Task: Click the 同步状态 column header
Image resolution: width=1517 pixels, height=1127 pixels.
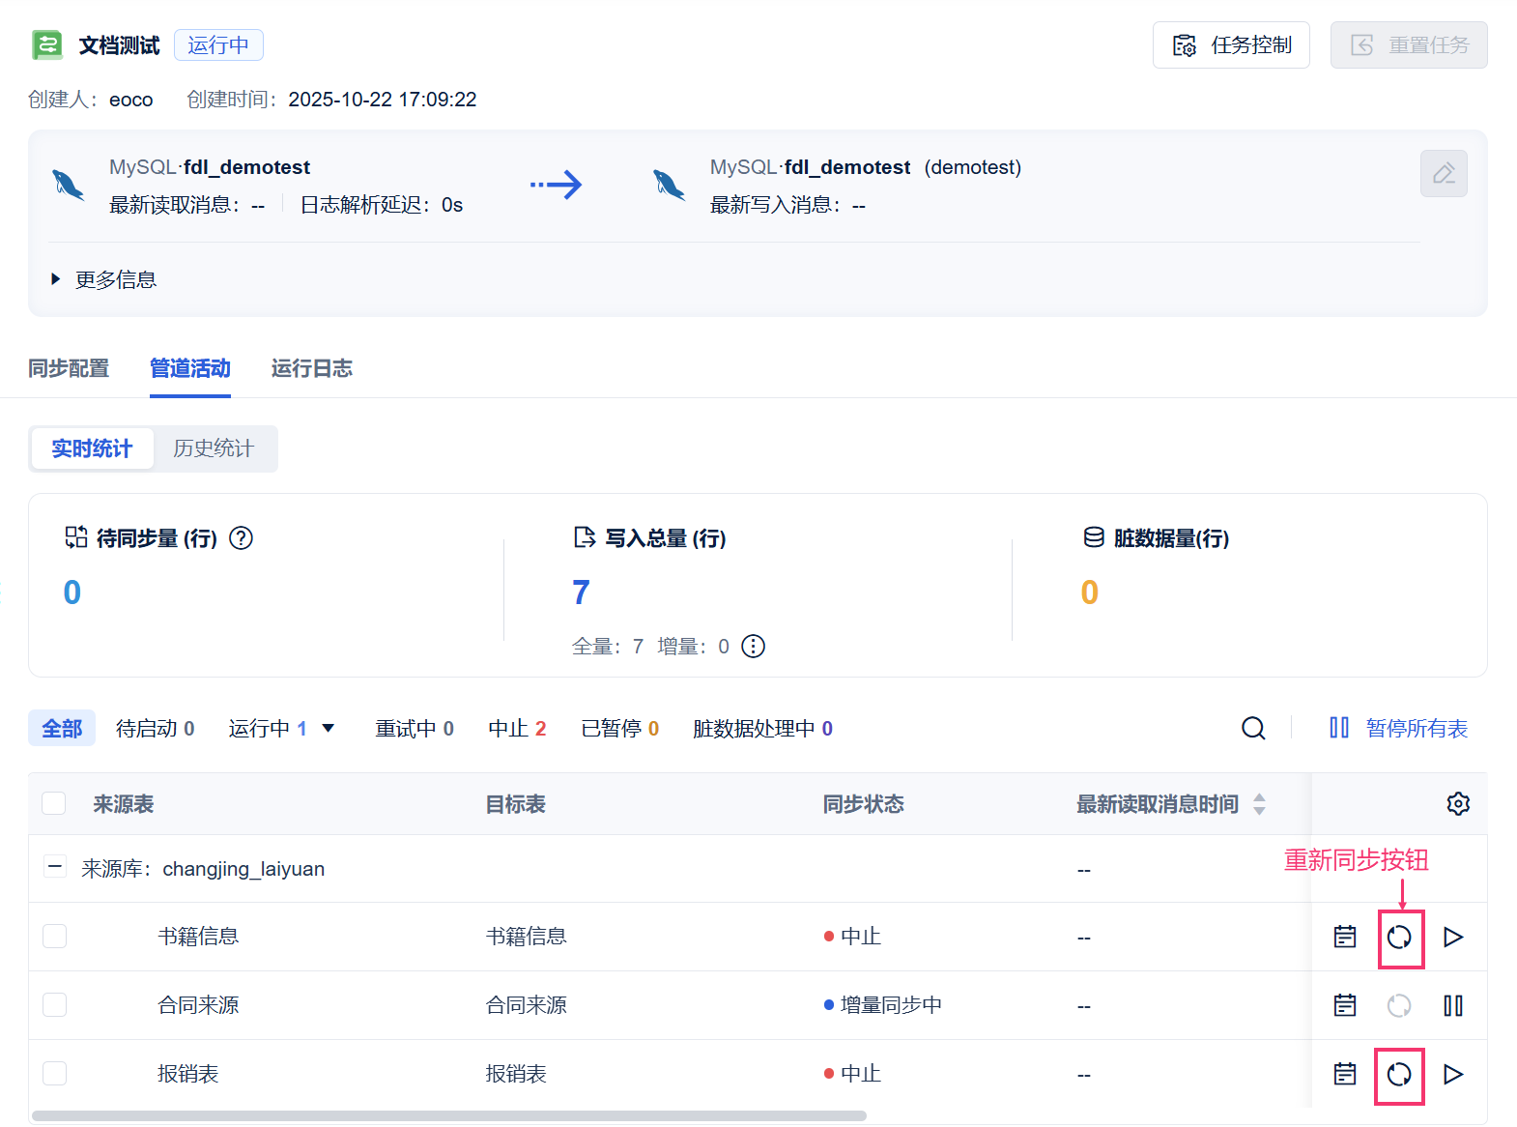Action: click(863, 804)
